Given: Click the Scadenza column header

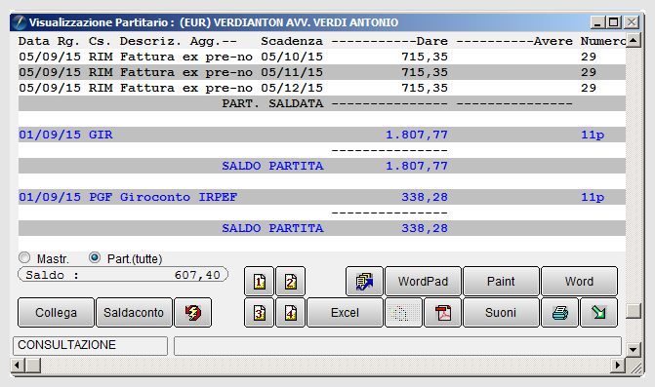Looking at the screenshot, I should pyautogui.click(x=292, y=41).
